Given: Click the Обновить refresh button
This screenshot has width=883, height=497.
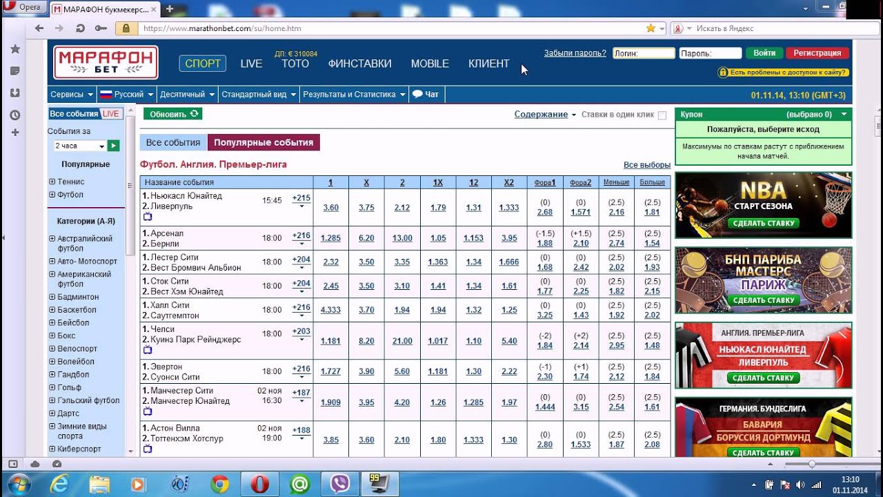Looking at the screenshot, I should 173,114.
